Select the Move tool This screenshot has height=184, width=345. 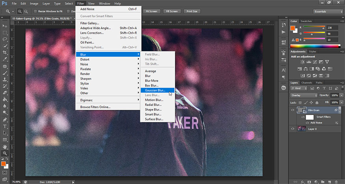(5, 26)
